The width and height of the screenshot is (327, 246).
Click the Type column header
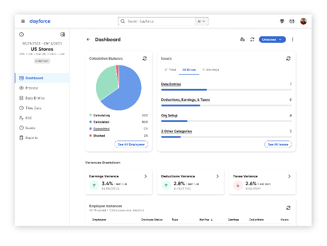[175, 220]
